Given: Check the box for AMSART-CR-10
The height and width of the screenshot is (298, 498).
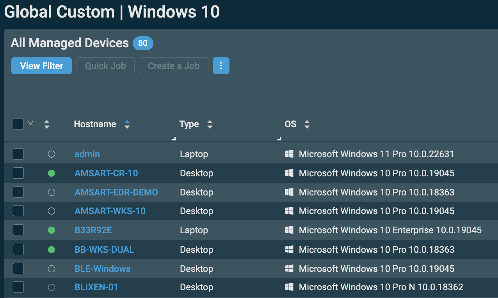Looking at the screenshot, I should 18,173.
